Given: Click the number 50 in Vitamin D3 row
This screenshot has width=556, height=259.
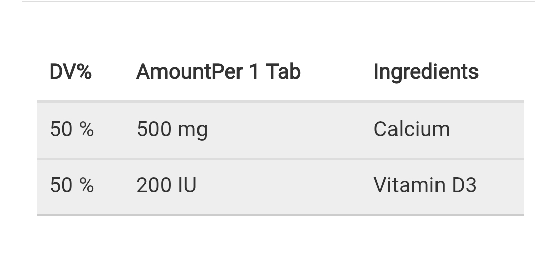Looking at the screenshot, I should [x=61, y=185].
